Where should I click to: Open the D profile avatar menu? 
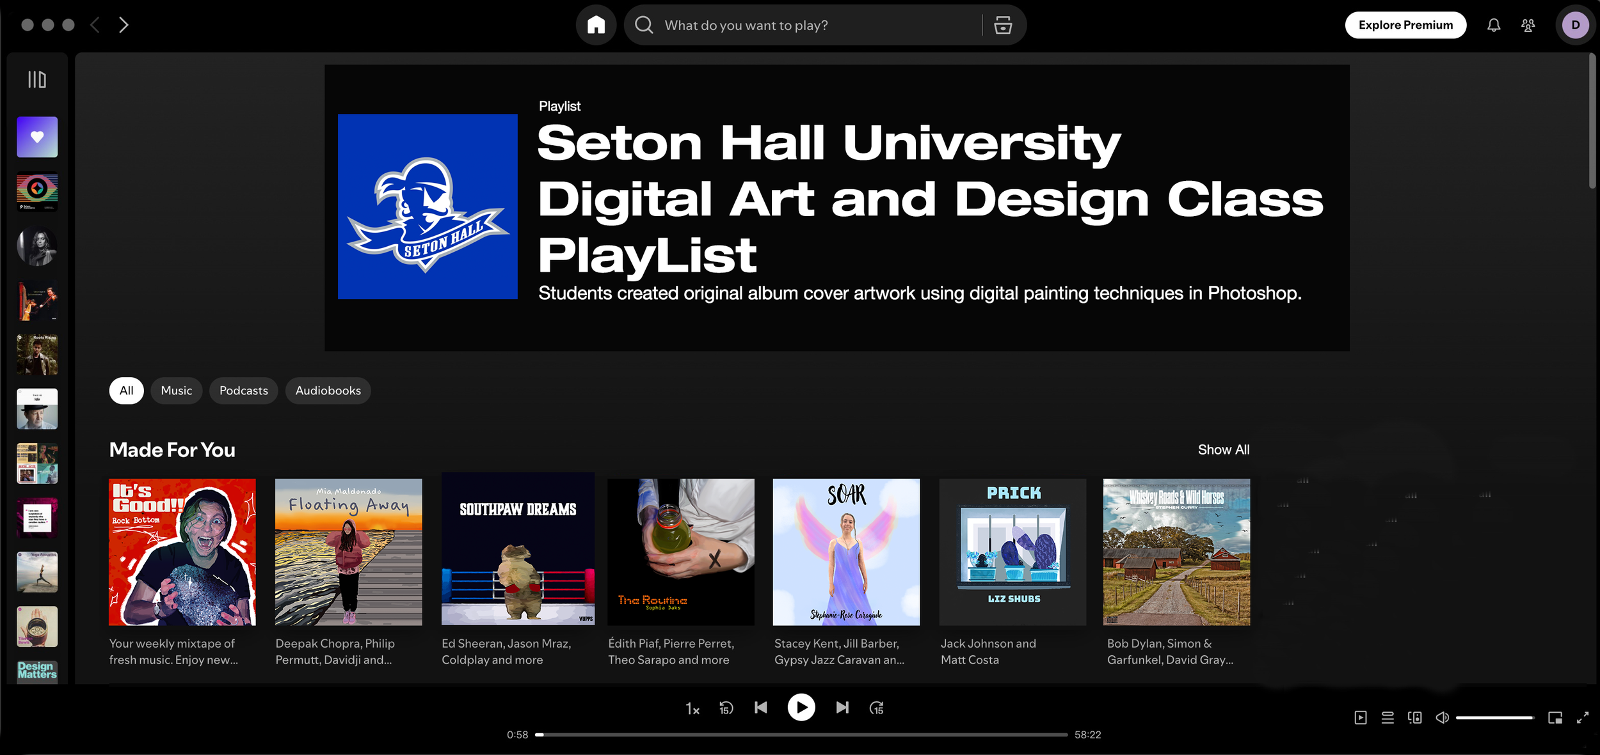(x=1575, y=25)
